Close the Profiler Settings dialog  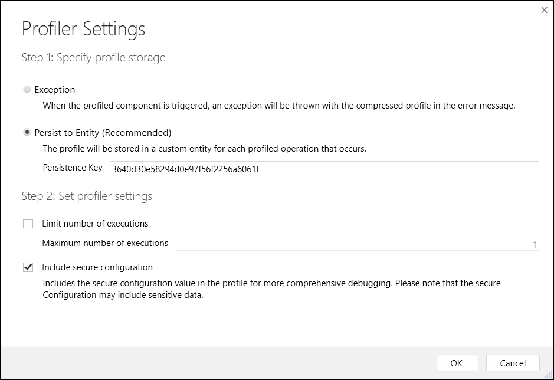pyautogui.click(x=544, y=10)
